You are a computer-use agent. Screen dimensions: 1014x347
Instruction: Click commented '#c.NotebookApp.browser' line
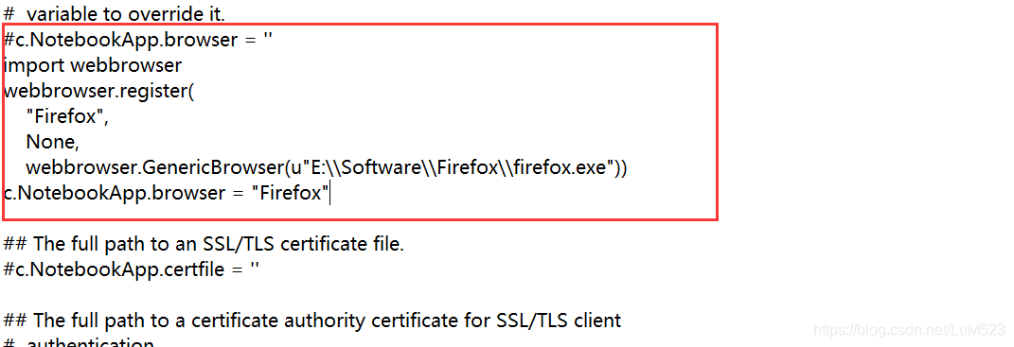pyautogui.click(x=137, y=40)
